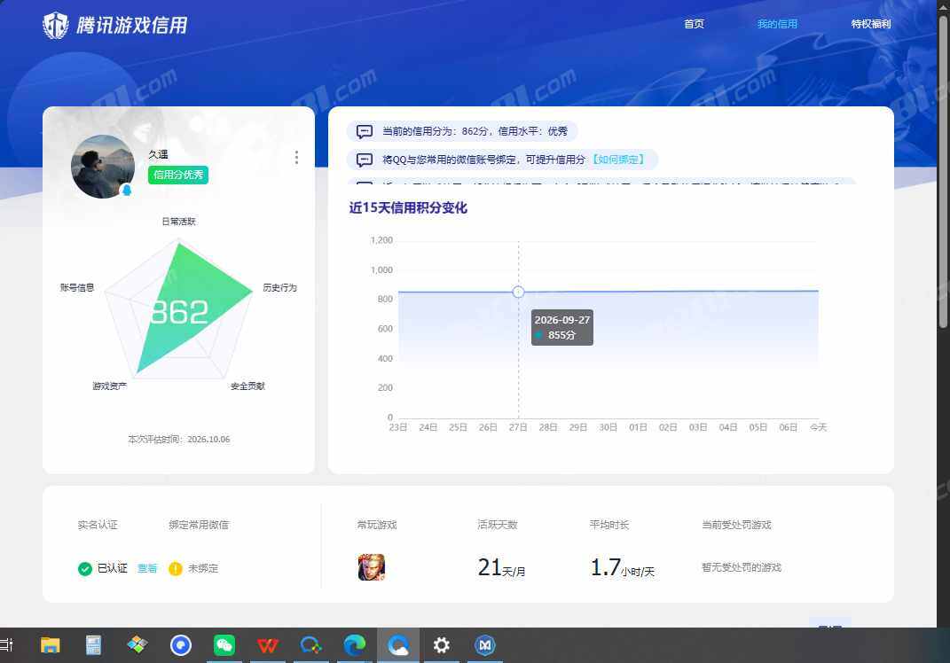Click the 游戏资产 radar label
The height and width of the screenshot is (663, 950).
(110, 386)
